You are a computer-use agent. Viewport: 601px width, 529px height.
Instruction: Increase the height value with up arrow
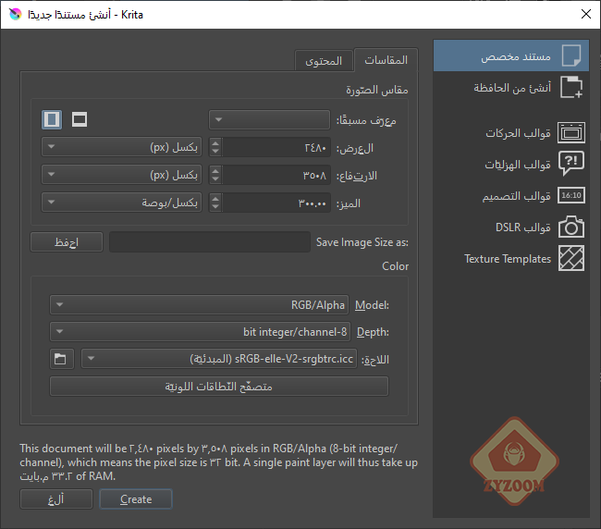pyautogui.click(x=215, y=171)
